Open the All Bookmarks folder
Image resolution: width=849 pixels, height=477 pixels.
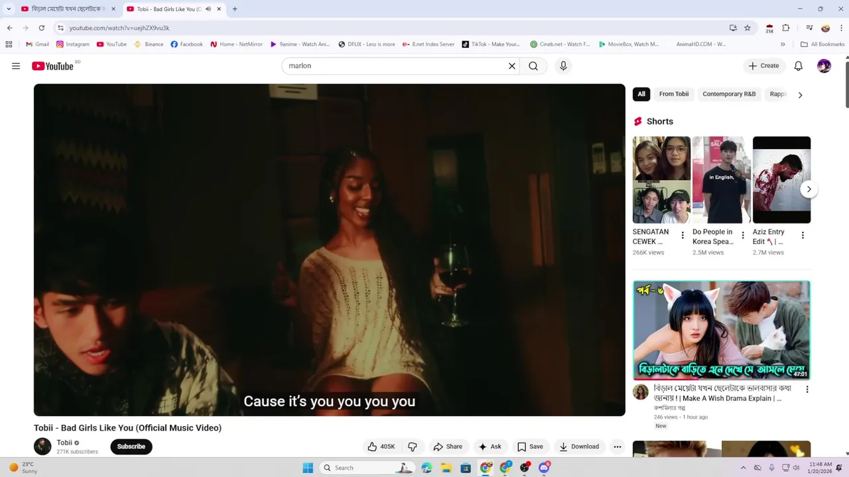click(x=822, y=44)
